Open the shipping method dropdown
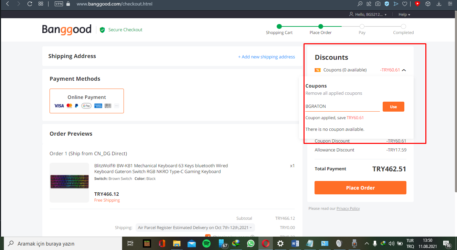457x250 pixels. [x=195, y=227]
